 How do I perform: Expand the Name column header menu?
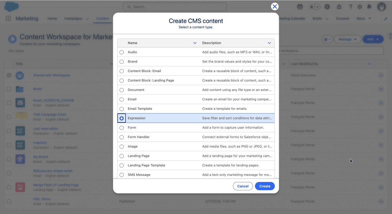pos(195,43)
